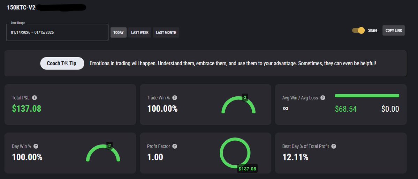Click the infinity ratio symbol
This screenshot has height=179, width=418.
pos(285,109)
